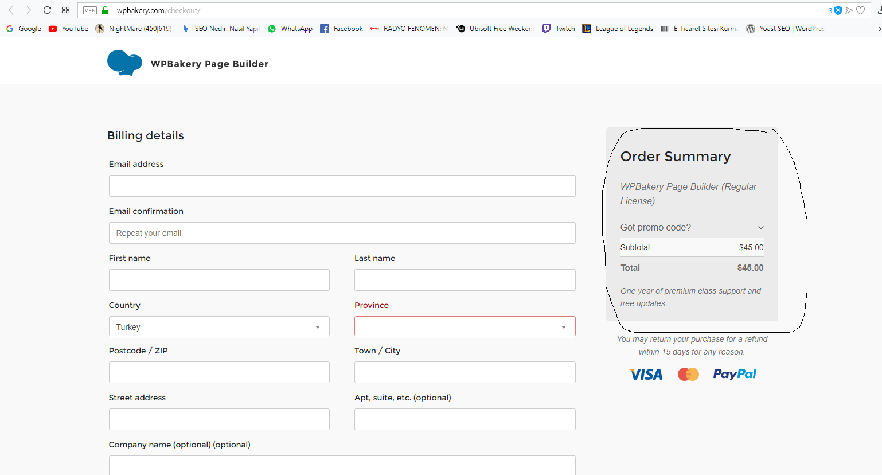The width and height of the screenshot is (882, 475).
Task: Focus the Postcode / ZIP field
Action: click(x=219, y=372)
